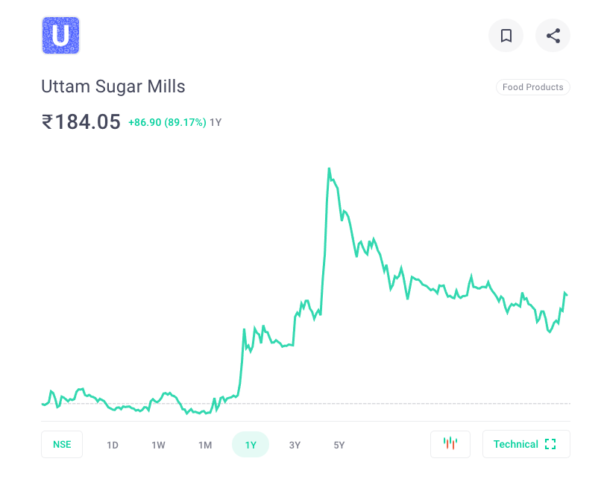Click the ₹184.05 price value
The height and width of the screenshot is (482, 601).
coord(81,122)
